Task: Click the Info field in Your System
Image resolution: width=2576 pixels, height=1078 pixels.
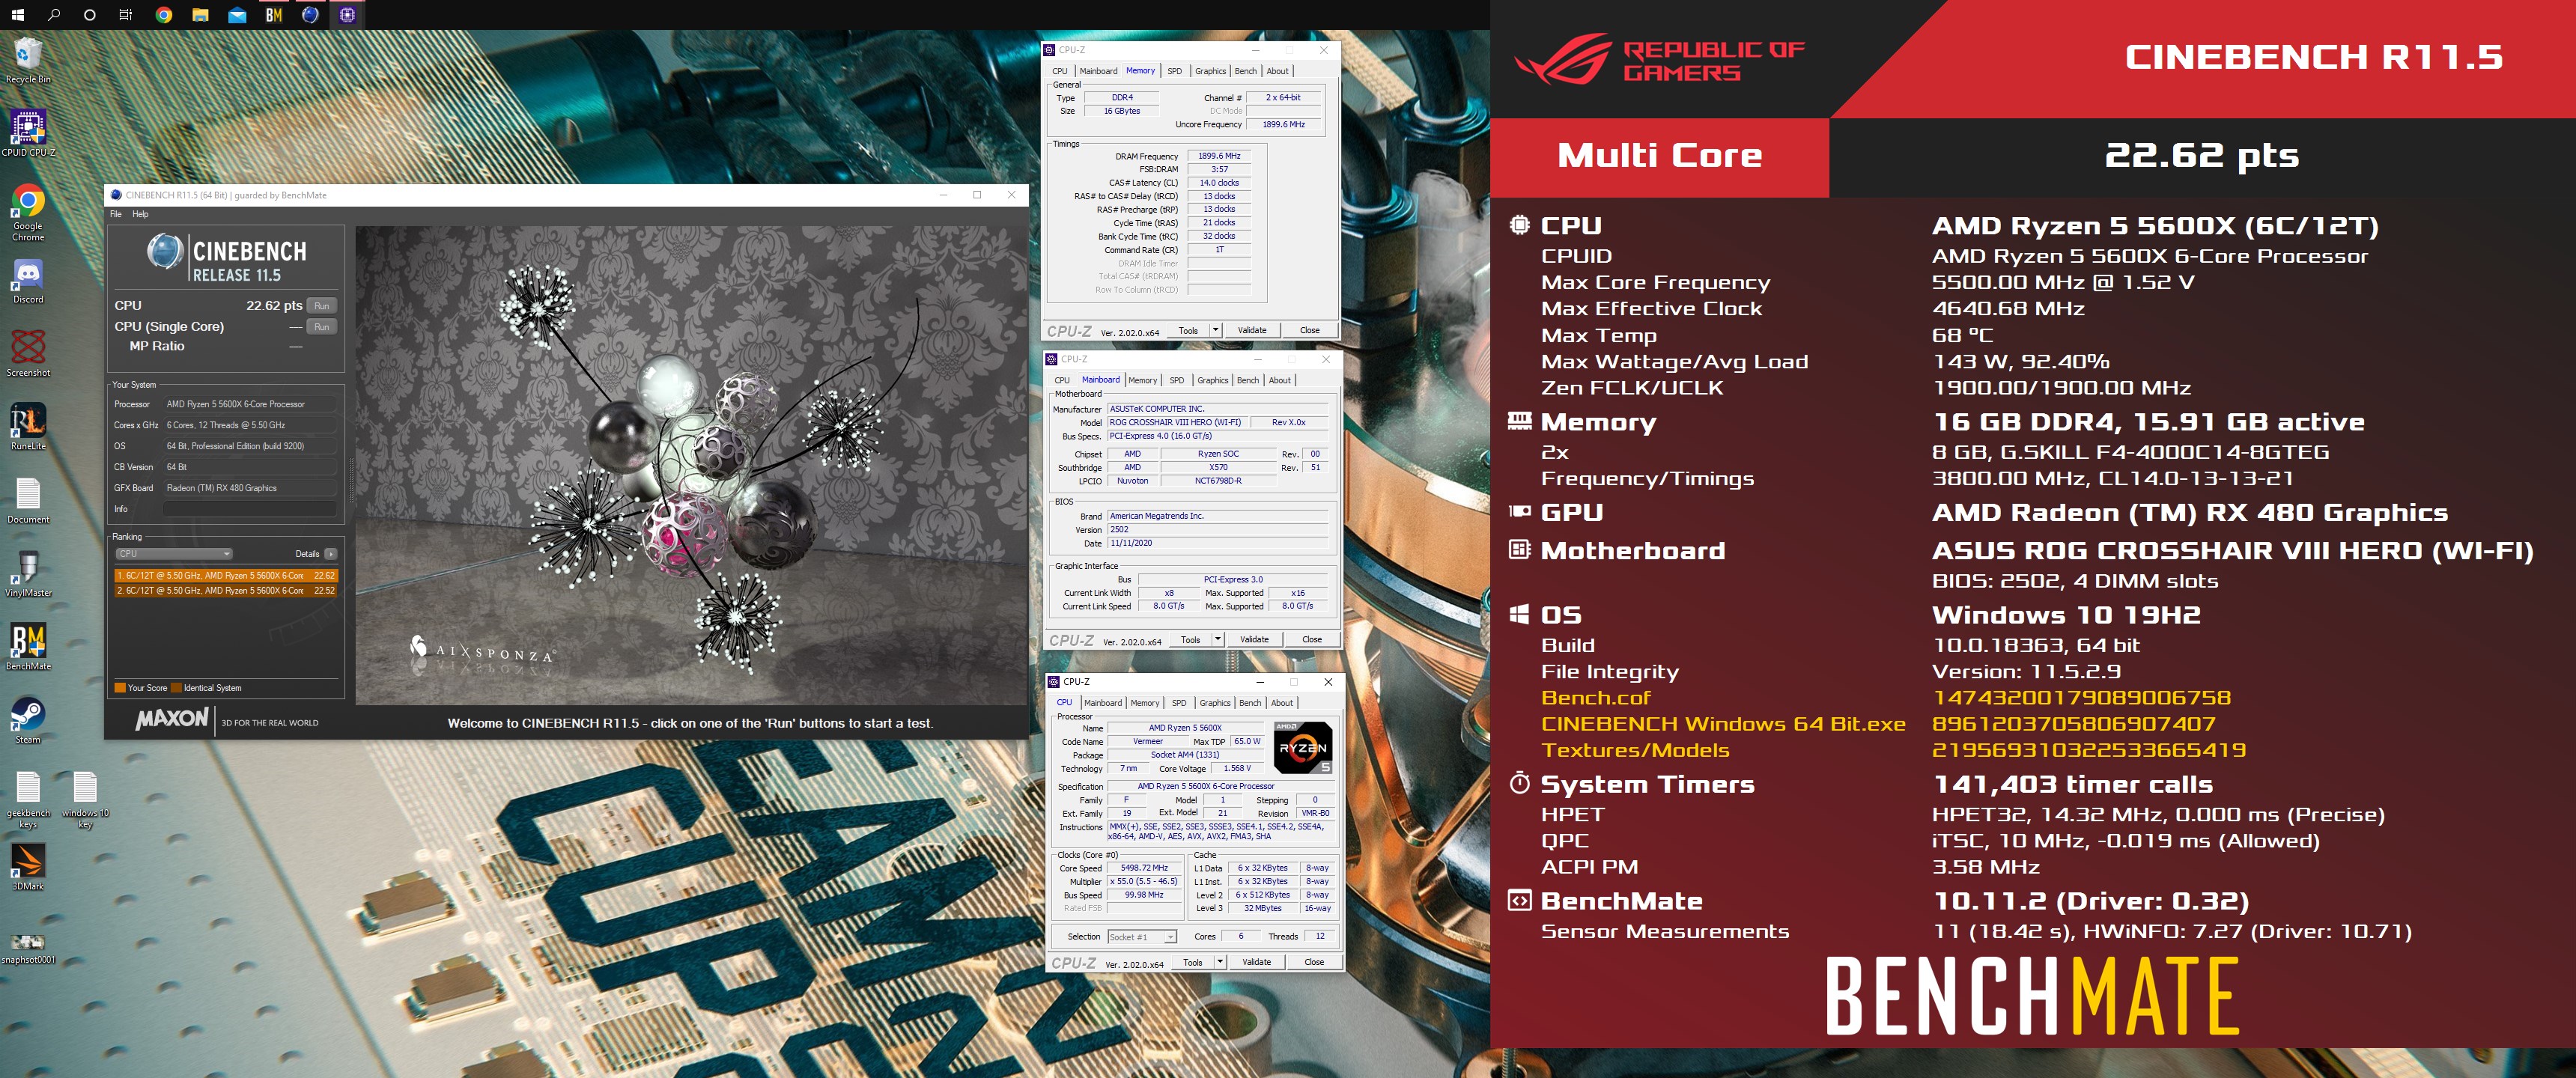Action: (x=250, y=509)
